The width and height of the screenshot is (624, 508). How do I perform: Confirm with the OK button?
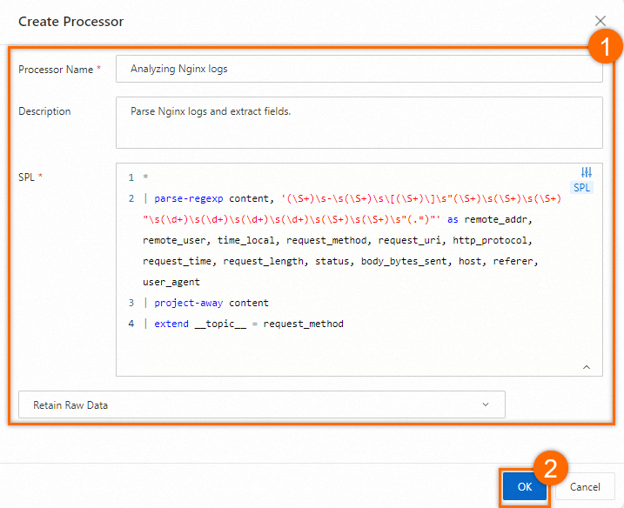tap(525, 486)
